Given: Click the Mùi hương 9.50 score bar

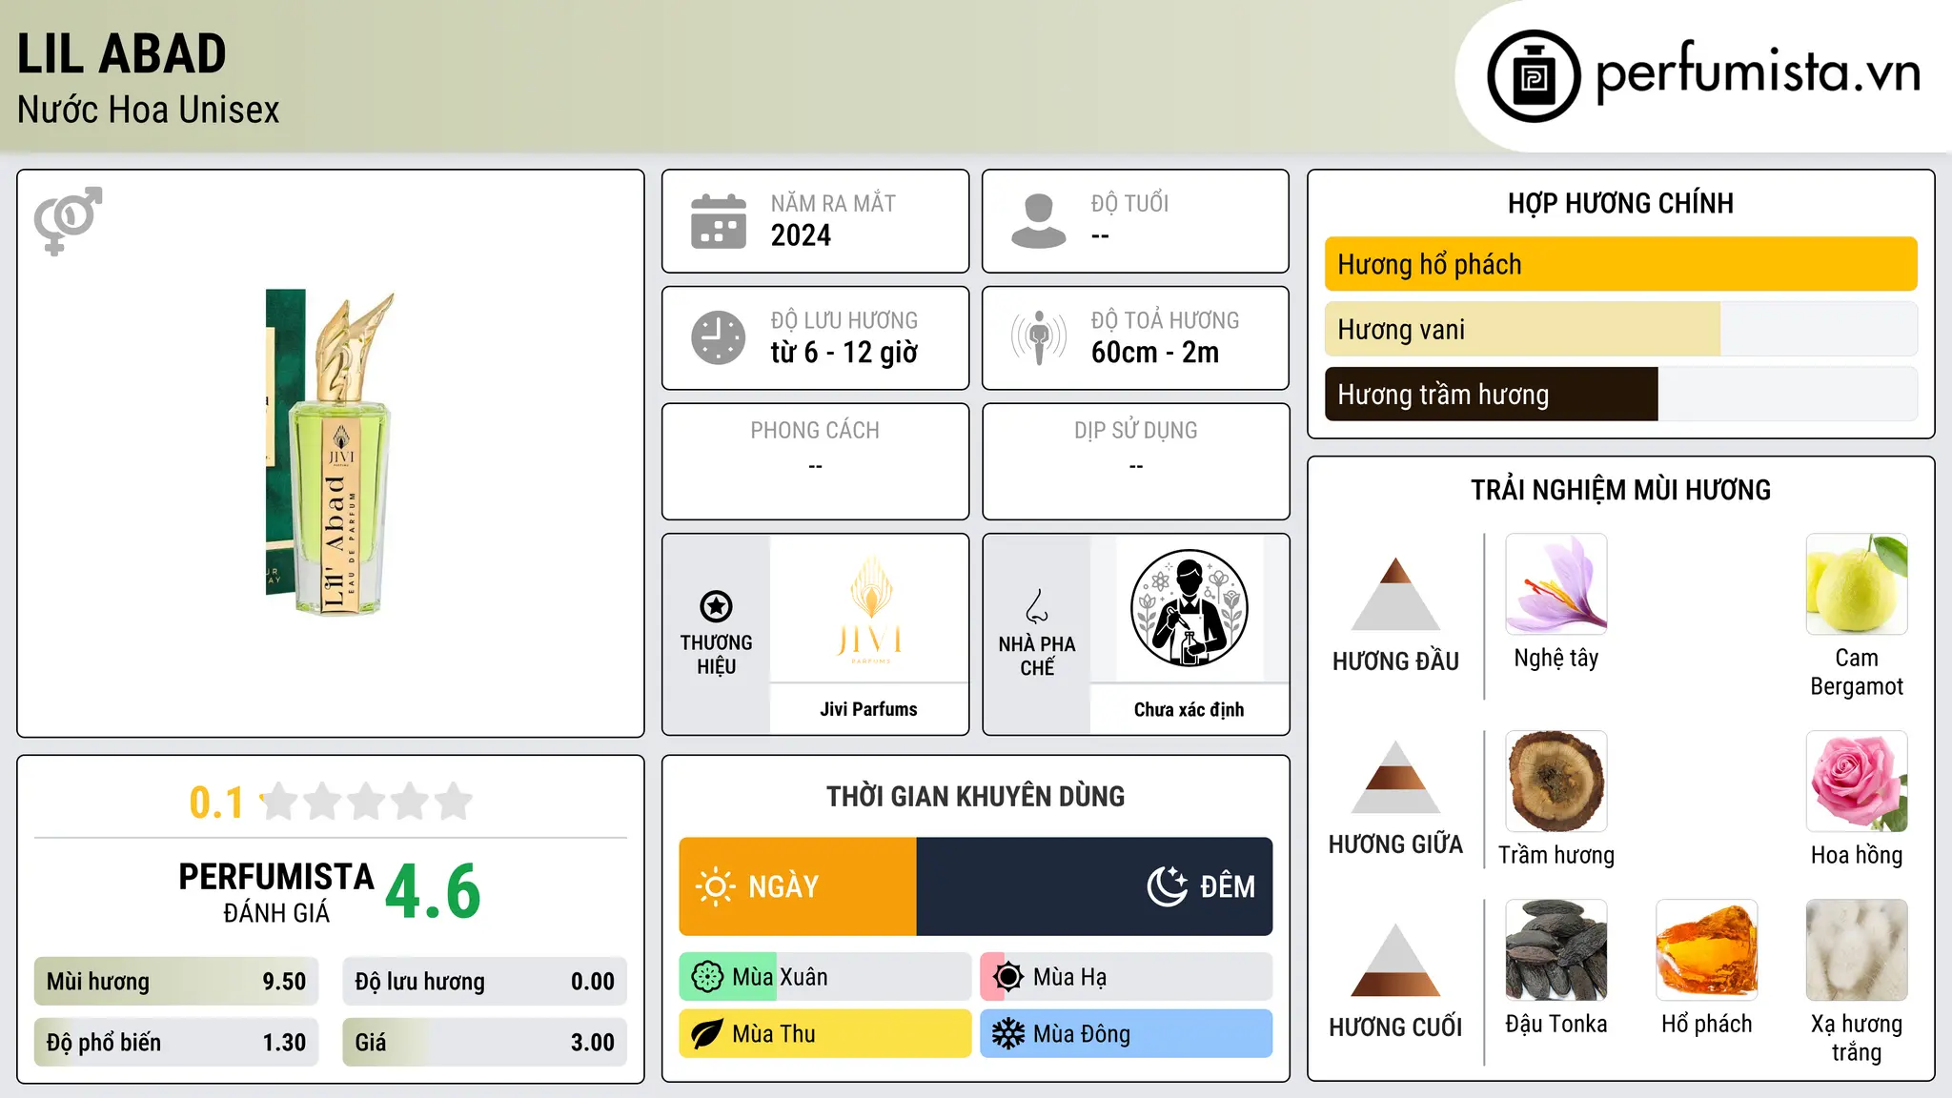Looking at the screenshot, I should pyautogui.click(x=176, y=981).
